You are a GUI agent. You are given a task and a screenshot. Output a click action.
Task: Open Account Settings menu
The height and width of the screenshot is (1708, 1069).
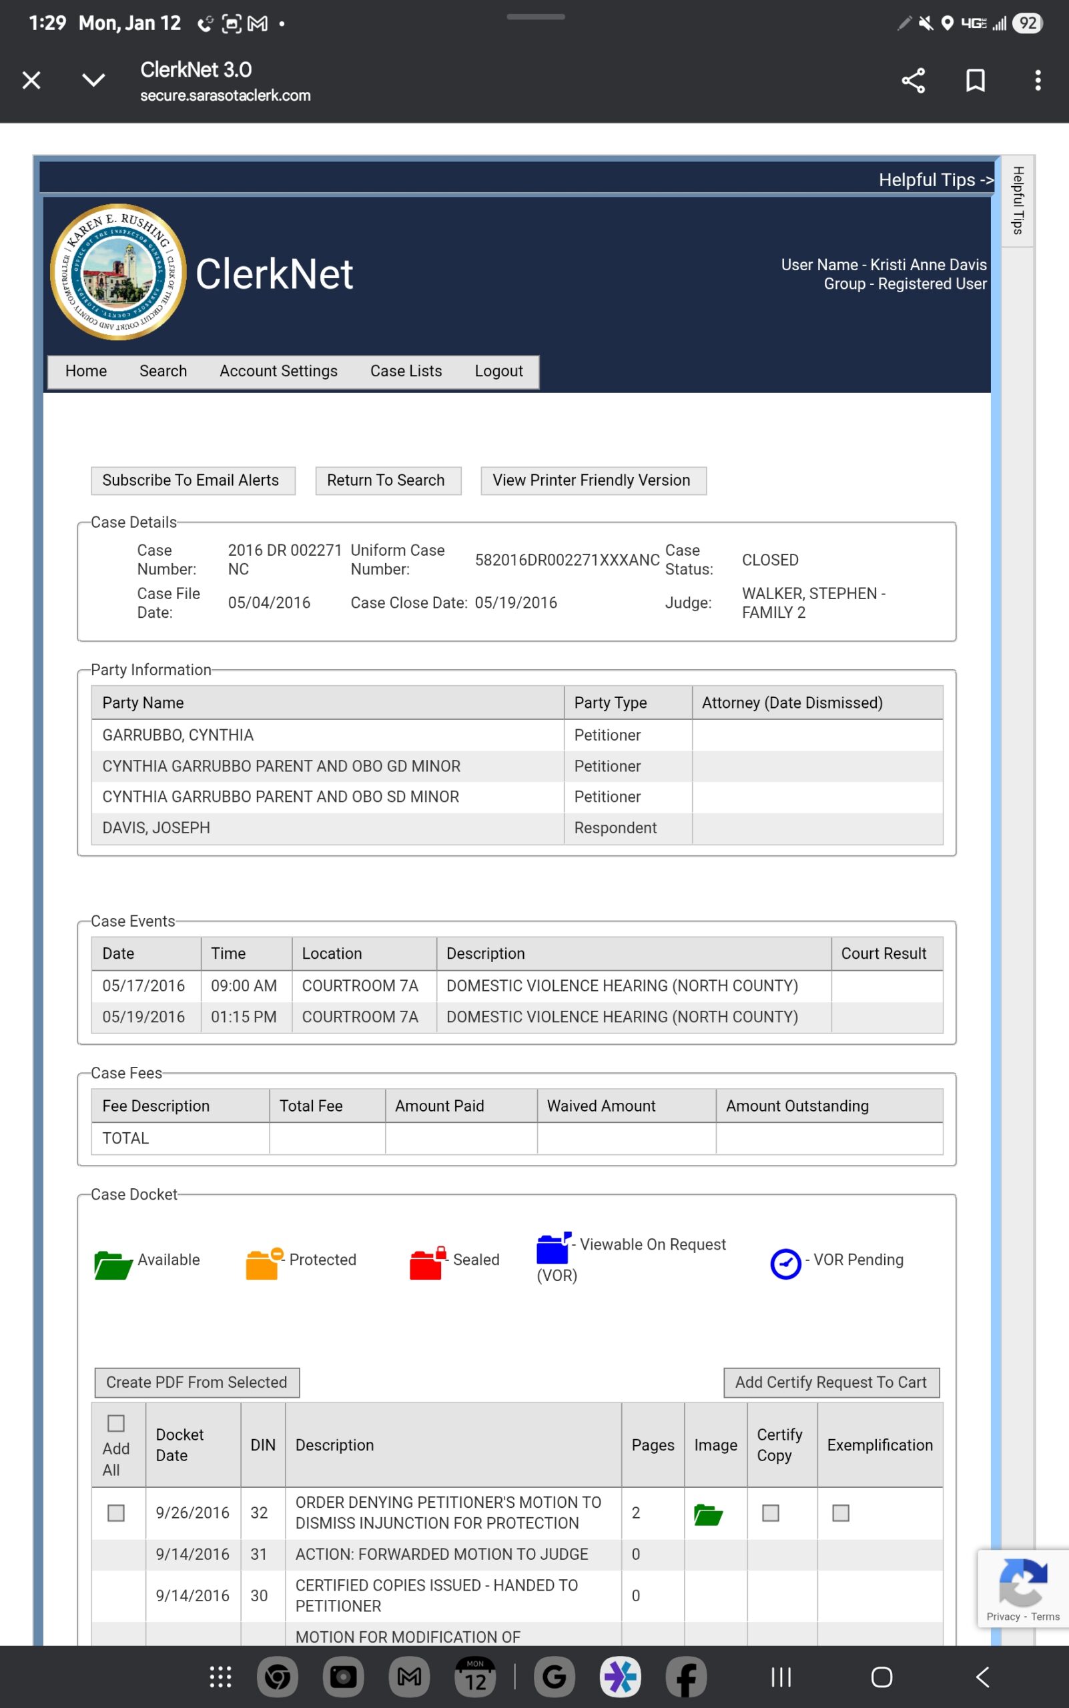click(278, 371)
